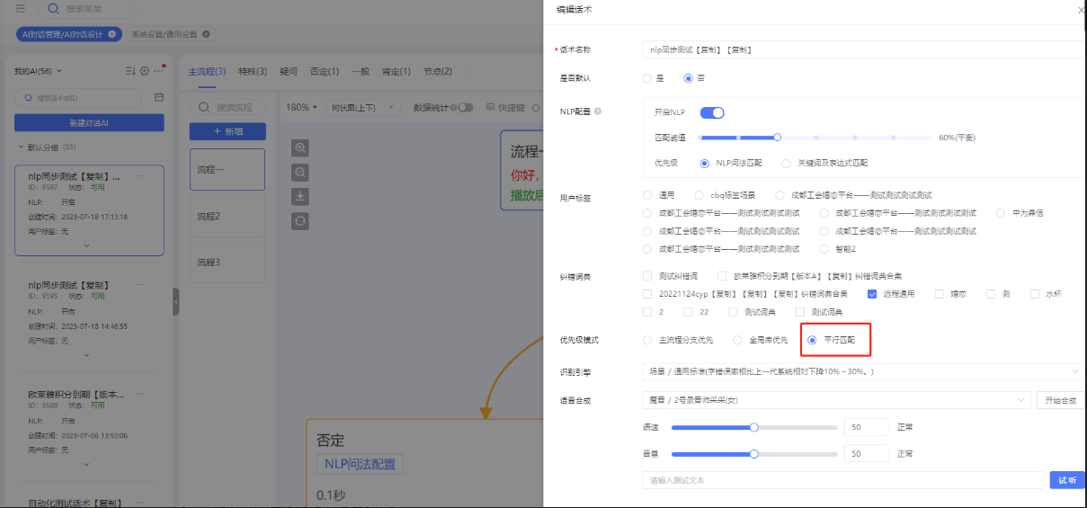Click the zoom in icon on the flow canvas
Image resolution: width=1087 pixels, height=508 pixels.
[301, 147]
